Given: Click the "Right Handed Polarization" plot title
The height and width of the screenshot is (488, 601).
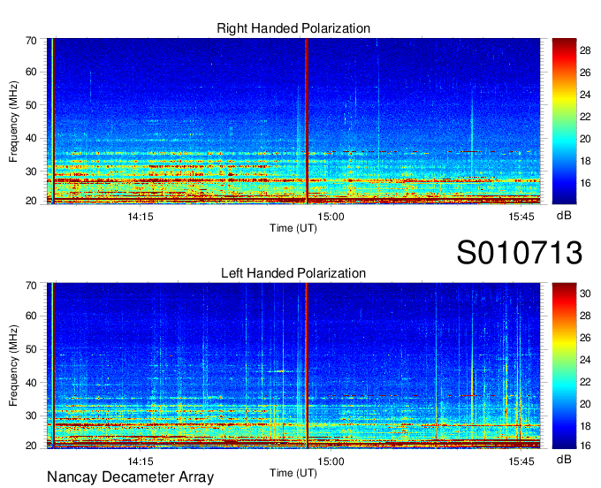Looking at the screenshot, I should pyautogui.click(x=293, y=28).
